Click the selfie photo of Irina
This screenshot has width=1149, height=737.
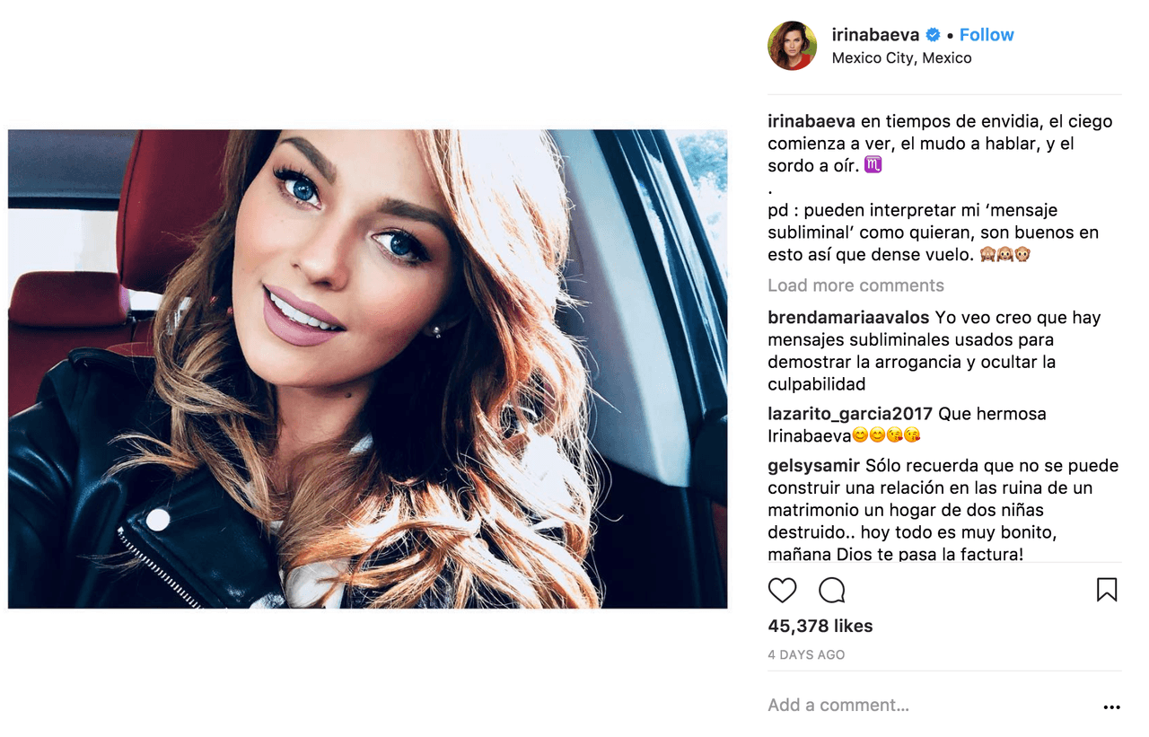[368, 368]
